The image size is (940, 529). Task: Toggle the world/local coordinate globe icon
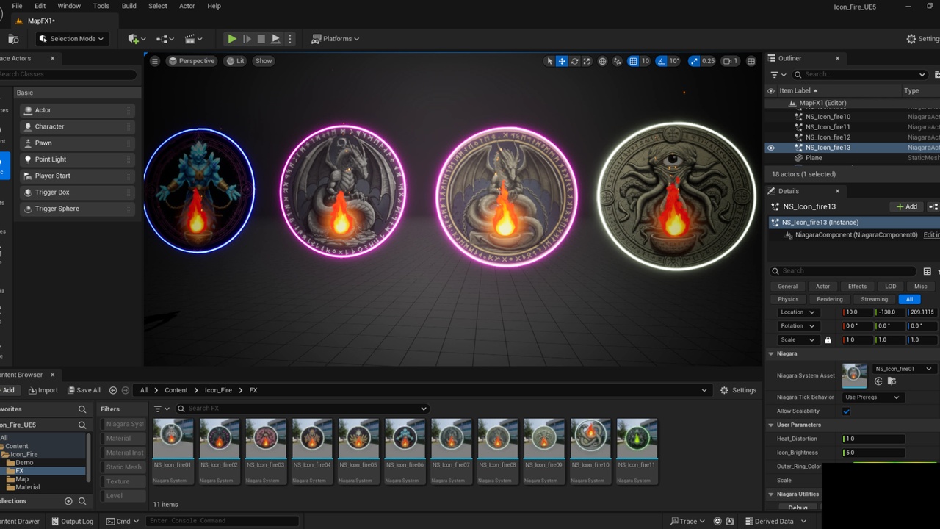click(x=603, y=61)
